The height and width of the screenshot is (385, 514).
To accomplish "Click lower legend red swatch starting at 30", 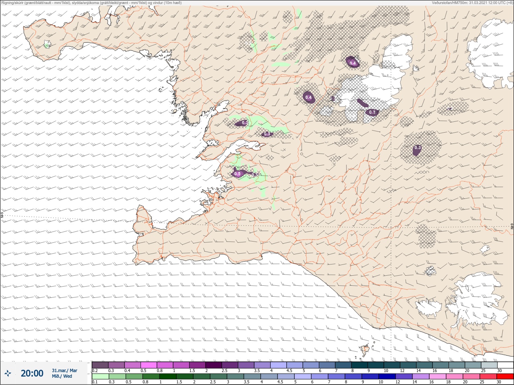I will point(506,377).
